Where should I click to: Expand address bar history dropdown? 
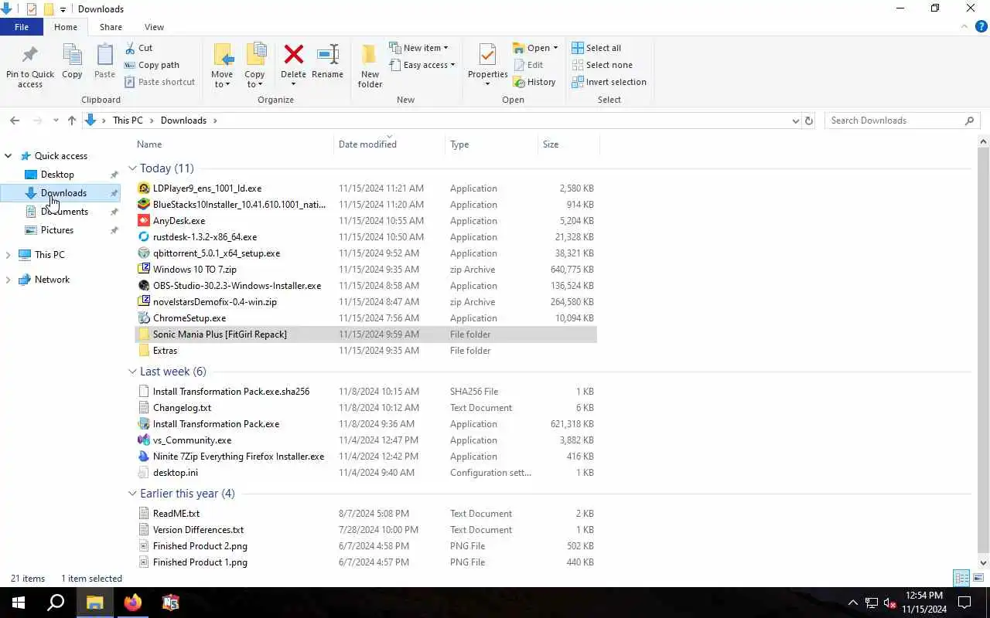point(795,121)
